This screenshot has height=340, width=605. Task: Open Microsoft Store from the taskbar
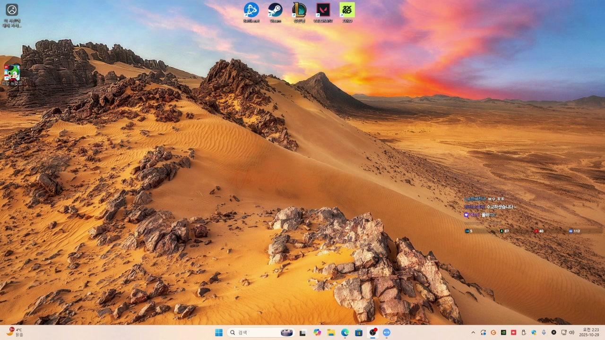pyautogui.click(x=359, y=332)
